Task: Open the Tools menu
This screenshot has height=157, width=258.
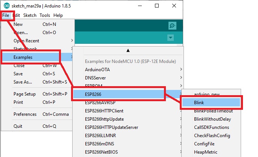Action: [45, 15]
